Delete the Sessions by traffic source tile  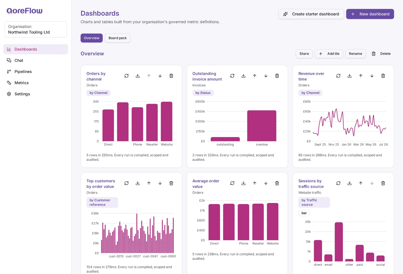(x=383, y=183)
